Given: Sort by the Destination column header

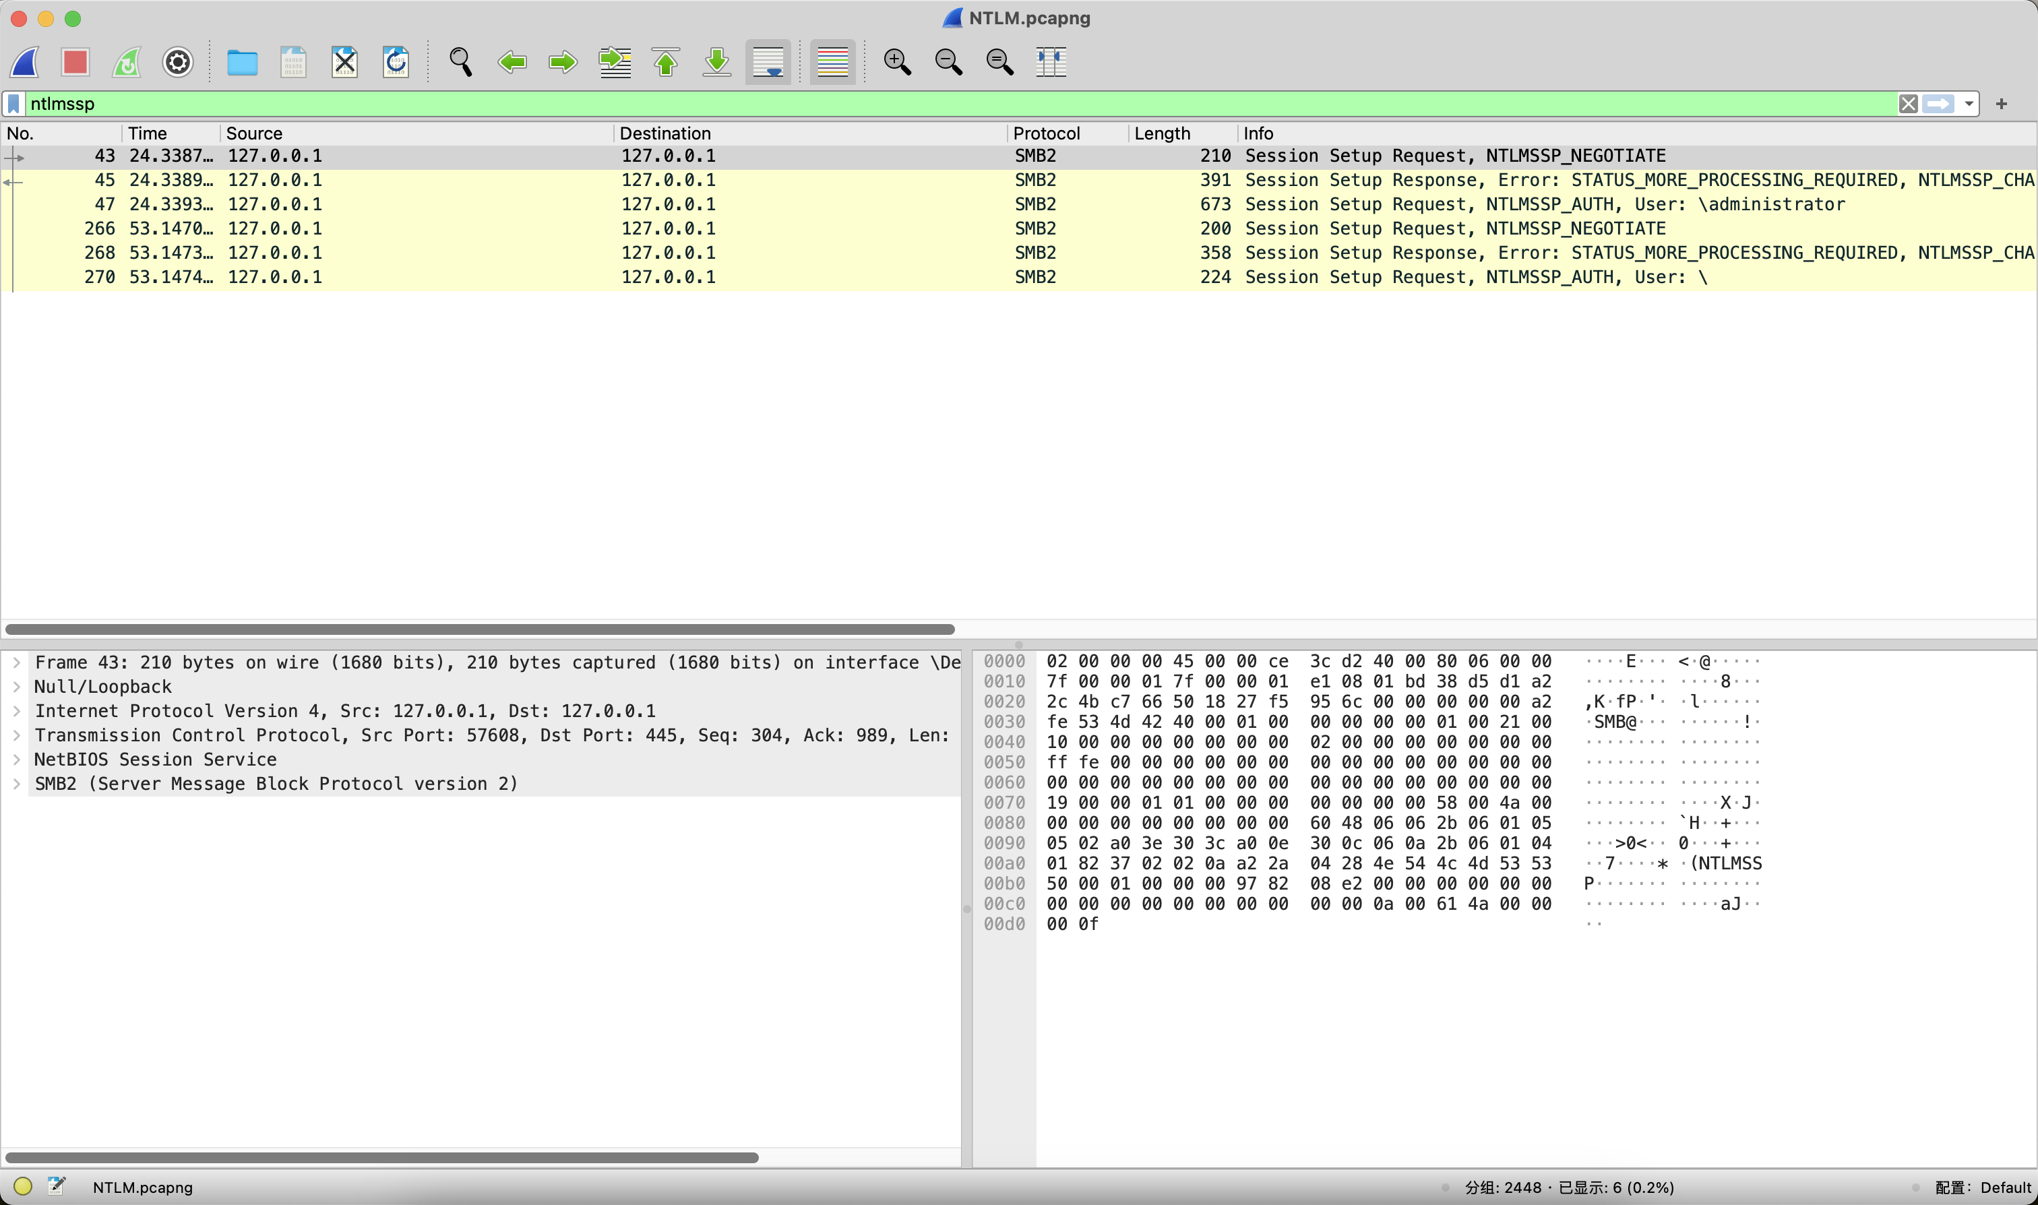Looking at the screenshot, I should coord(810,133).
